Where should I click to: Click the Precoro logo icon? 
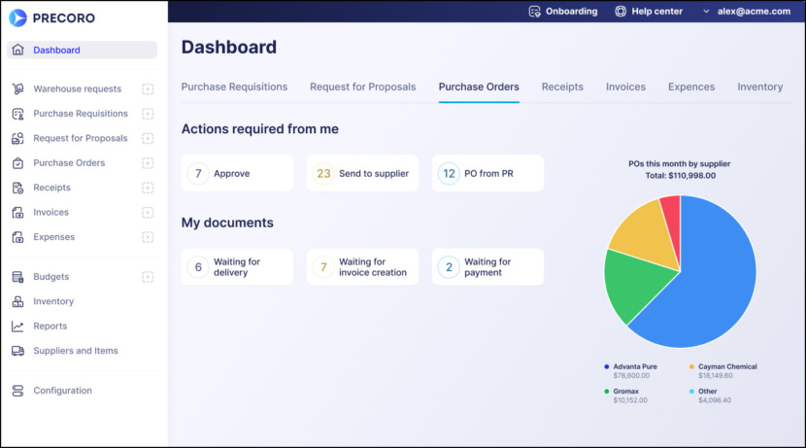(18, 18)
